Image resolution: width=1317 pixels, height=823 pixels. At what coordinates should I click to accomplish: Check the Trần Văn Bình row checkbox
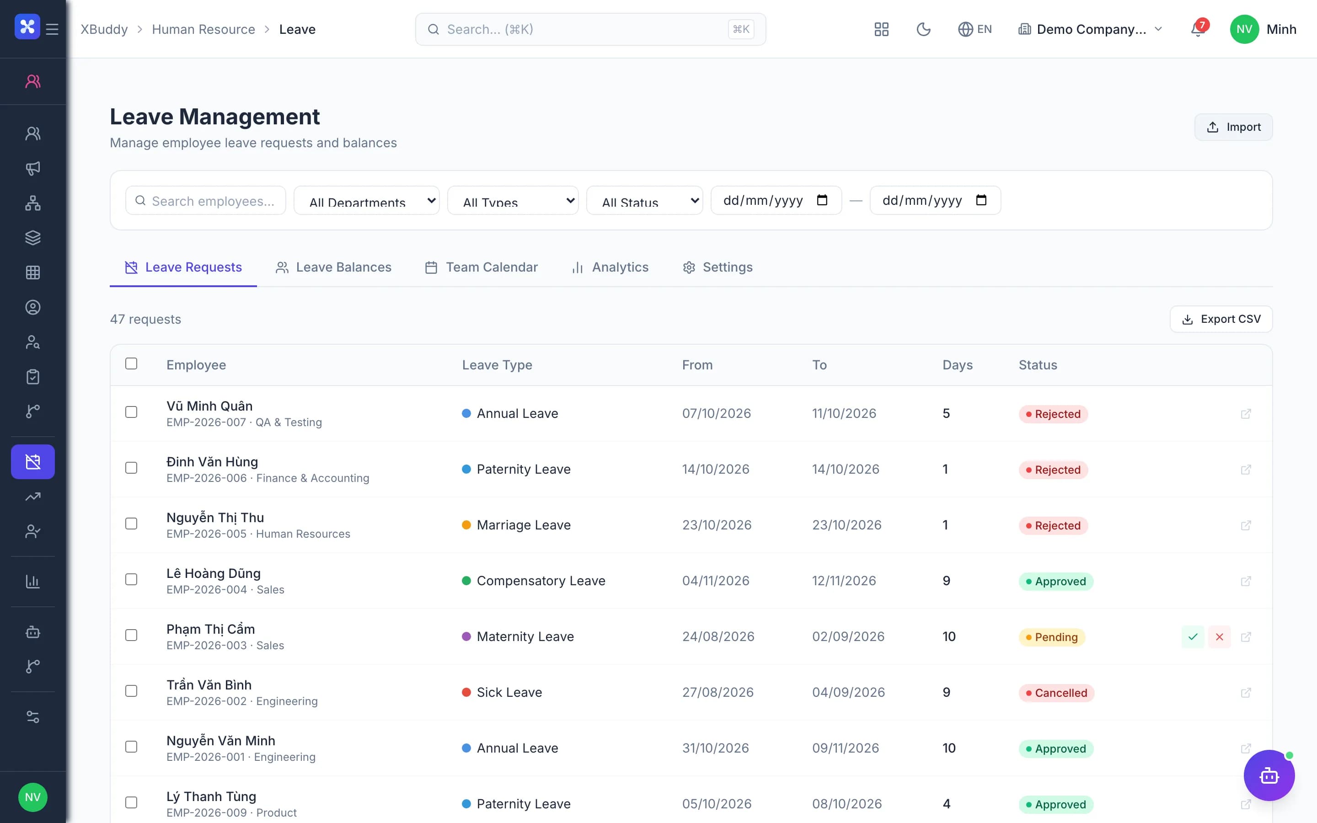point(131,691)
